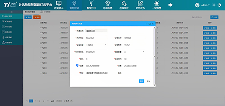225x106 pixels.
Task: Select the light bulb streetlight control icon
Action: coord(74,3)
